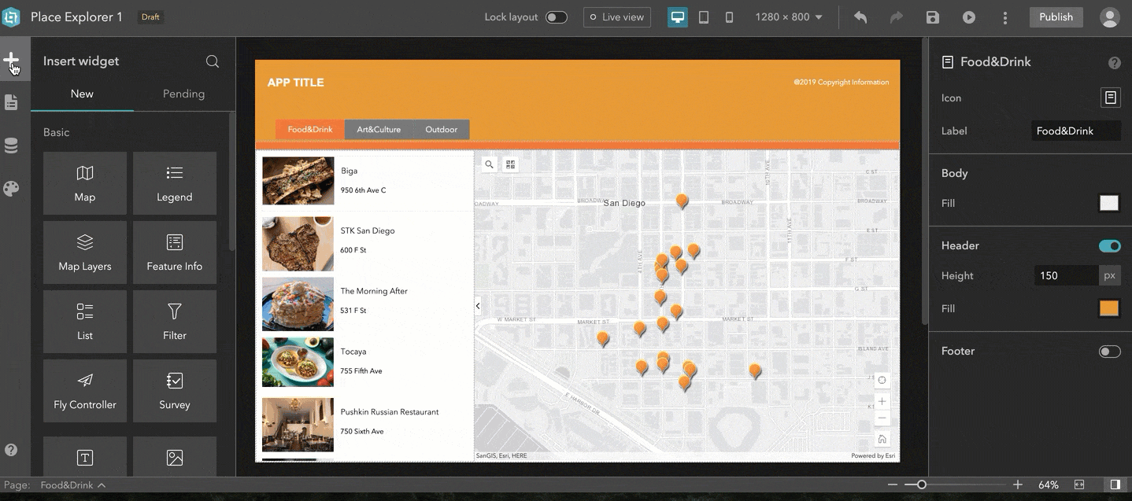The height and width of the screenshot is (501, 1132).
Task: Click the zoom minus button
Action: coord(892,484)
